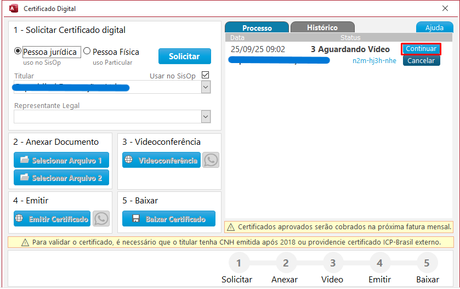This screenshot has height=289, width=460.
Task: Select the Pessoa jurídica radio option
Action: [18, 52]
